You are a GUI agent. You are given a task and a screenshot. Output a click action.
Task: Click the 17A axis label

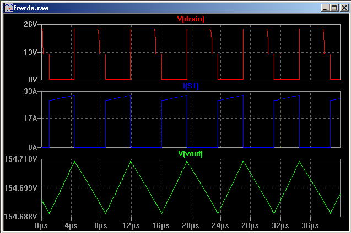(30, 118)
